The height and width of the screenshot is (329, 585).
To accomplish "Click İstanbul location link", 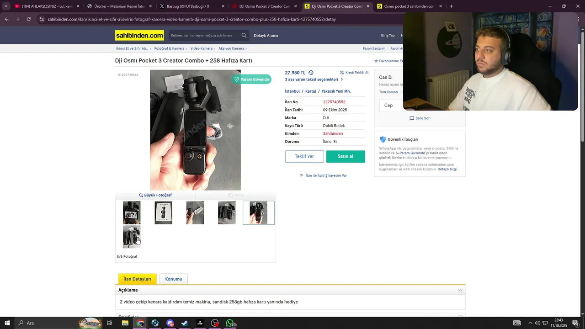I will [292, 91].
